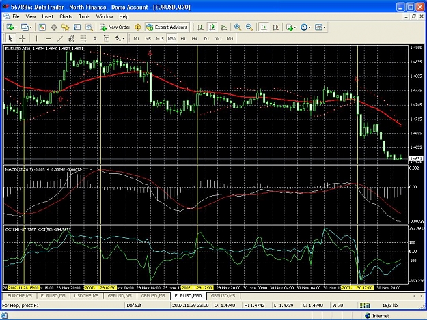This screenshot has height=320, width=427.
Task: Zoom in on the chart
Action: [x=238, y=27]
